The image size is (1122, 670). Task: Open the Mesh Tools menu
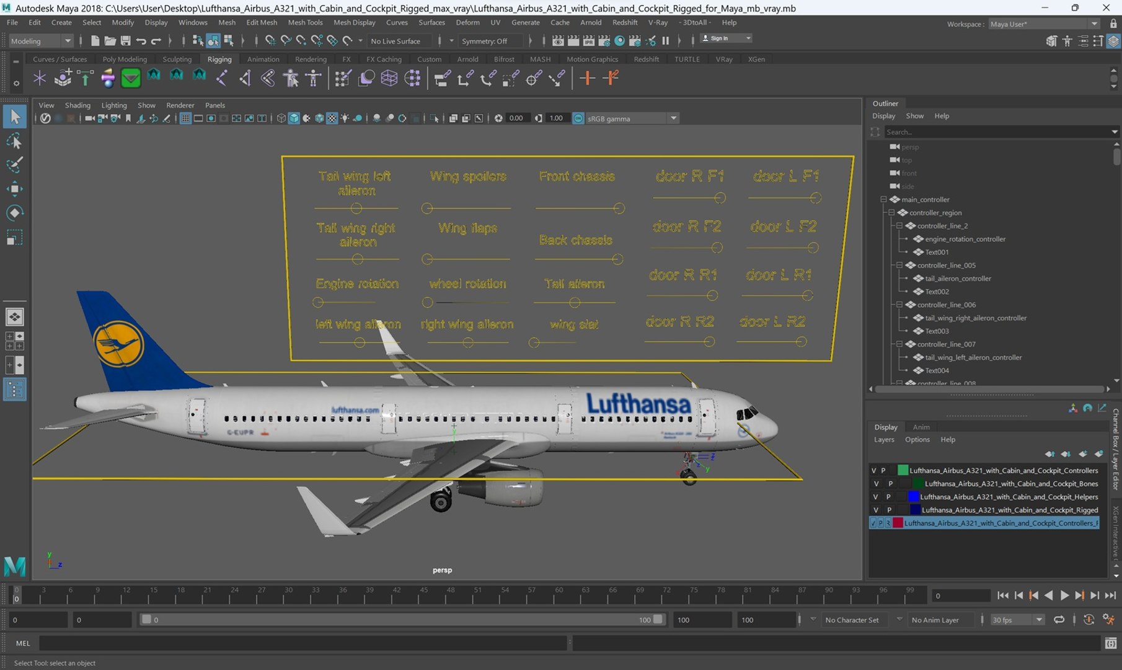coord(305,22)
